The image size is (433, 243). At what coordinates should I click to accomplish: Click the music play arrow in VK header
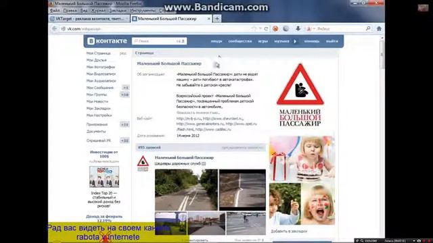click(295, 41)
